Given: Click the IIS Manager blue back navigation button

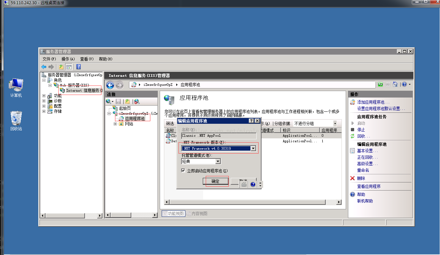Looking at the screenshot, I should 110,85.
